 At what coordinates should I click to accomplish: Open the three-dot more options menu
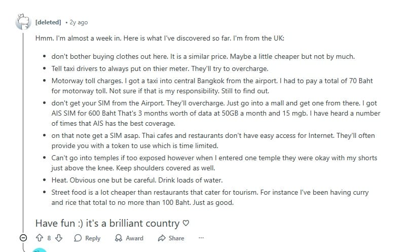(x=201, y=238)
